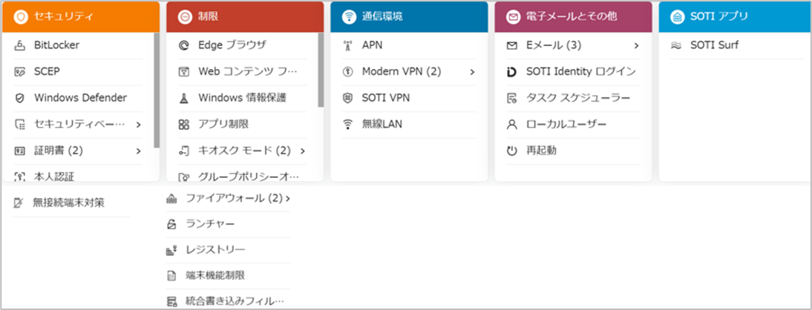Click the 再起動 power icon

click(511, 151)
